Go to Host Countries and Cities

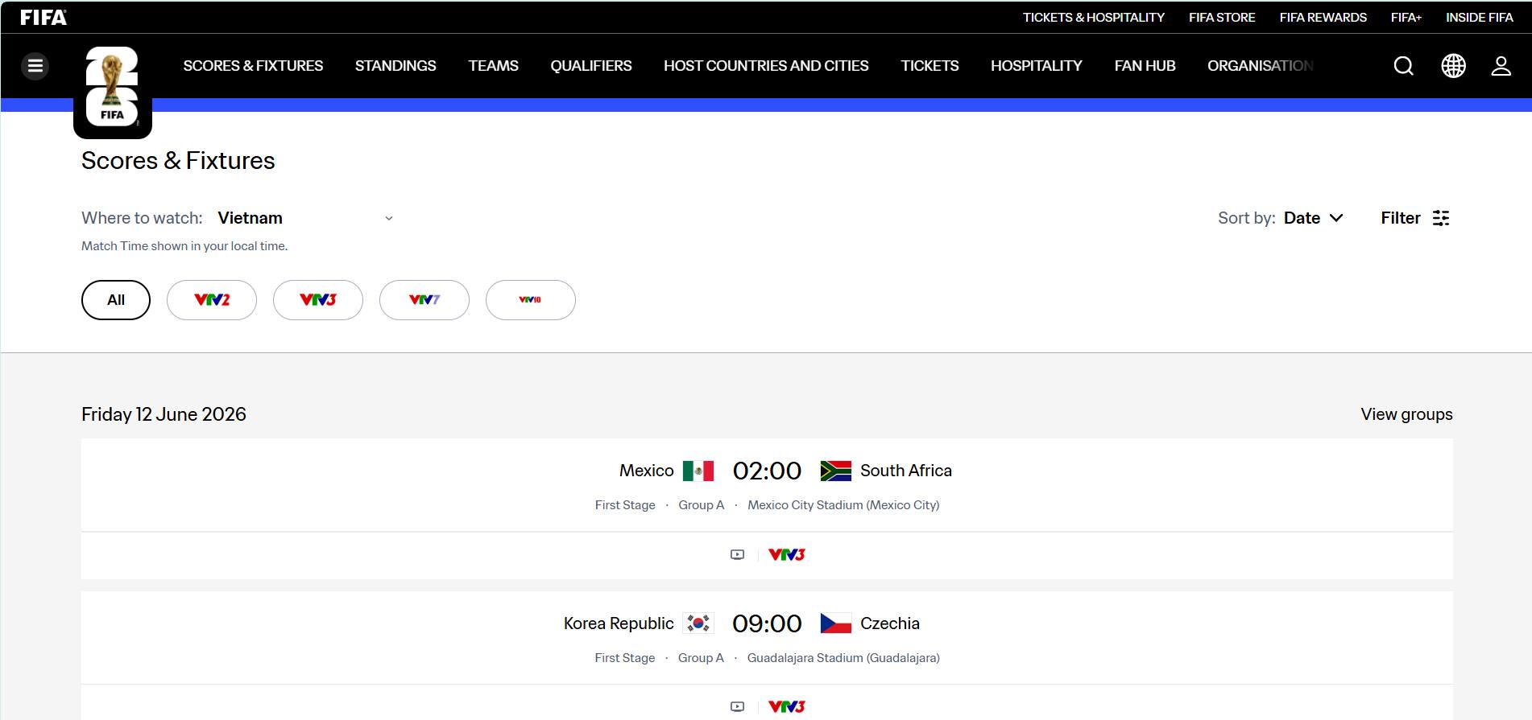point(765,66)
